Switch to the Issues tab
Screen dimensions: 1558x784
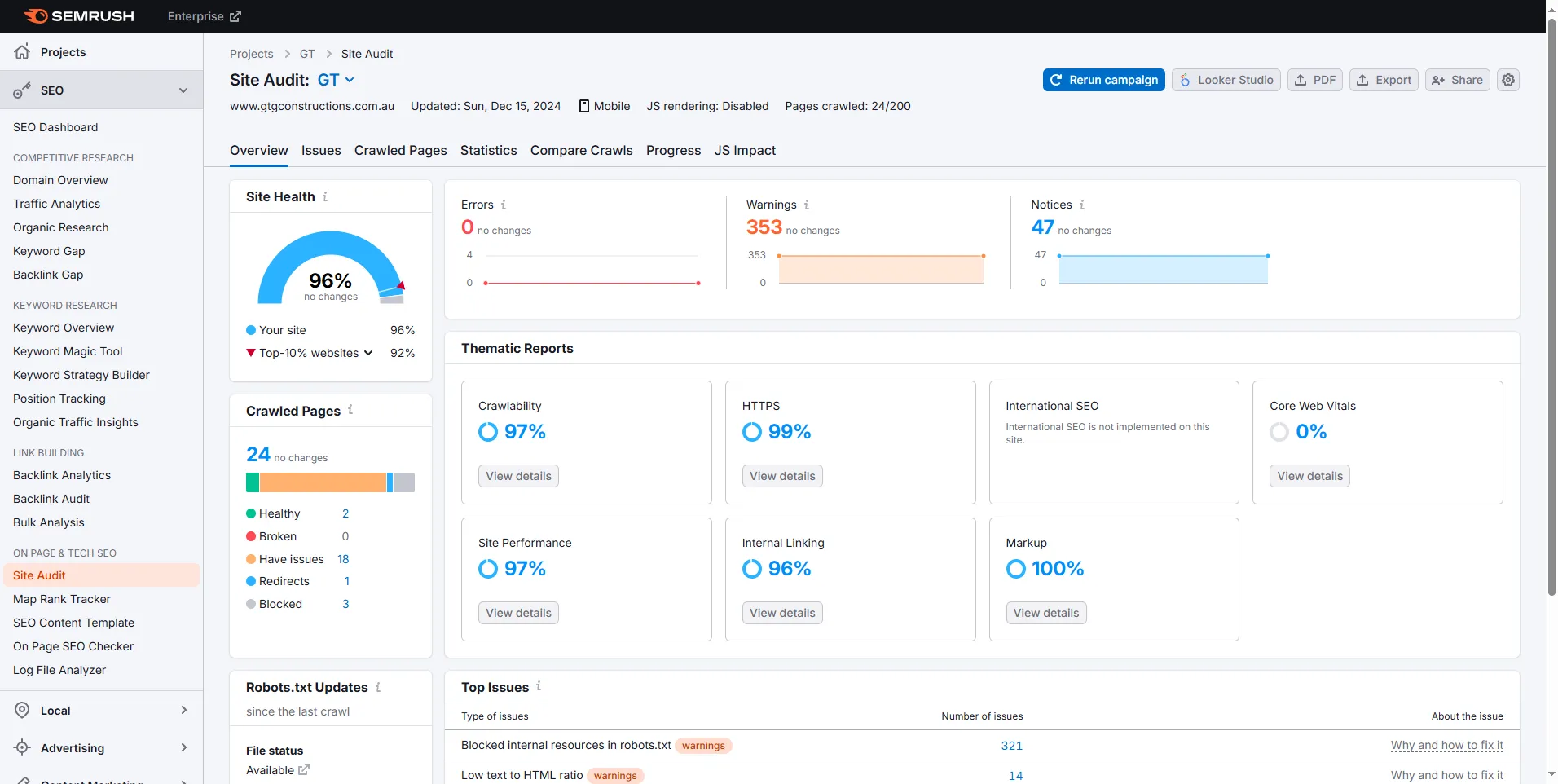click(x=321, y=151)
